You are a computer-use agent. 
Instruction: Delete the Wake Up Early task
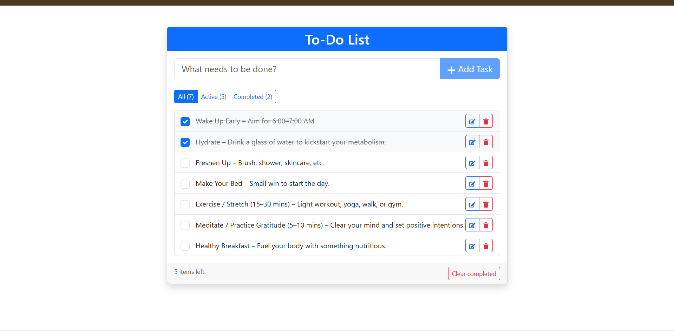point(486,121)
